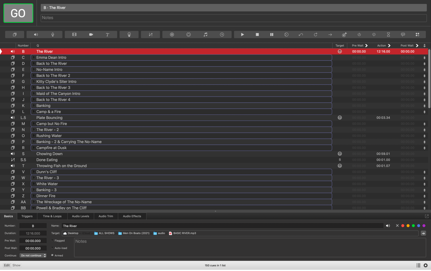Toggle the cue lists sidebar icon

point(418,266)
